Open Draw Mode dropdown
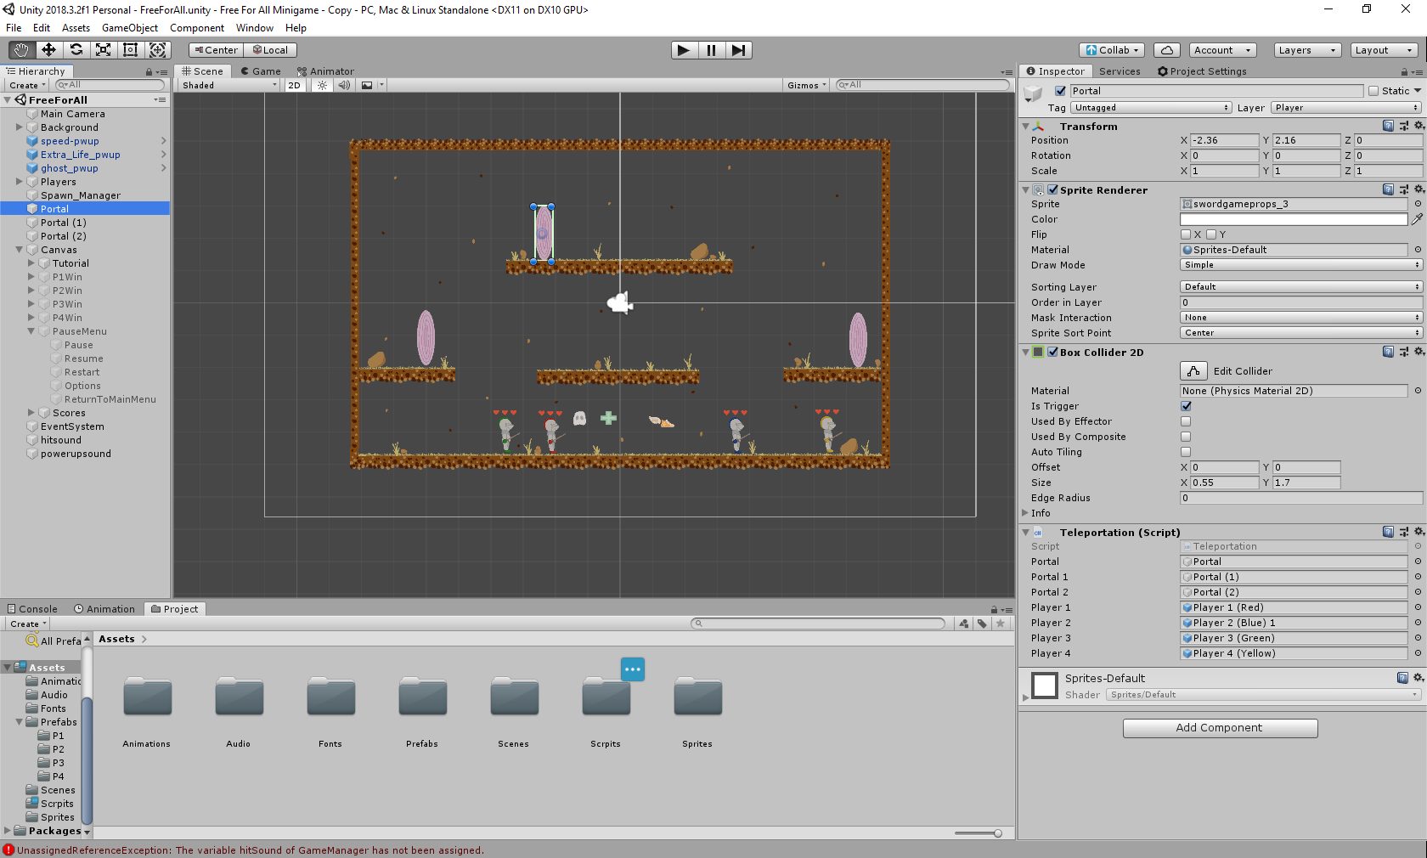This screenshot has height=858, width=1427. [1301, 265]
